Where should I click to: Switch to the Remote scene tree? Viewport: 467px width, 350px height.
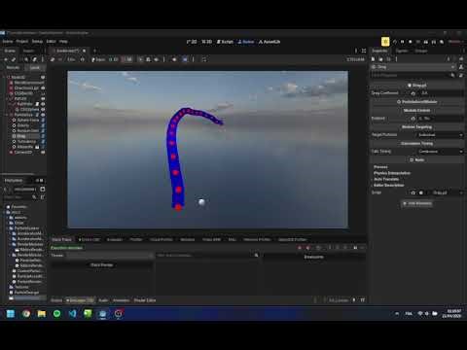(13, 68)
